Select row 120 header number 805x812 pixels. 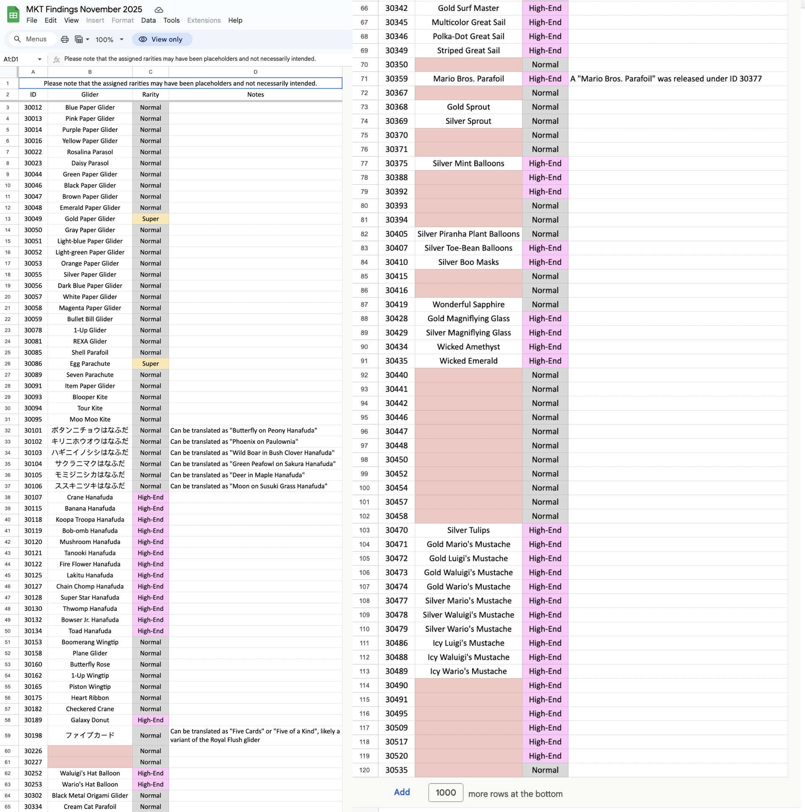click(365, 770)
